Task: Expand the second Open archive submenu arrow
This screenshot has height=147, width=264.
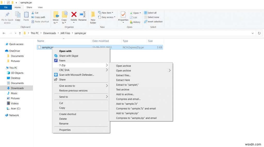Action: (170, 71)
